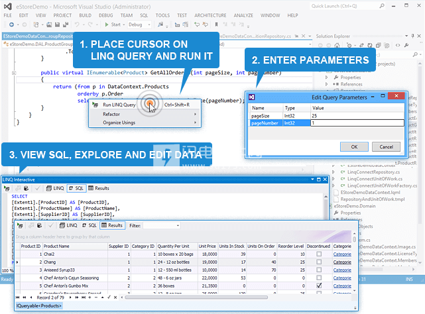Edit the pageNumber value field
The image size is (425, 314).
pyautogui.click(x=357, y=123)
